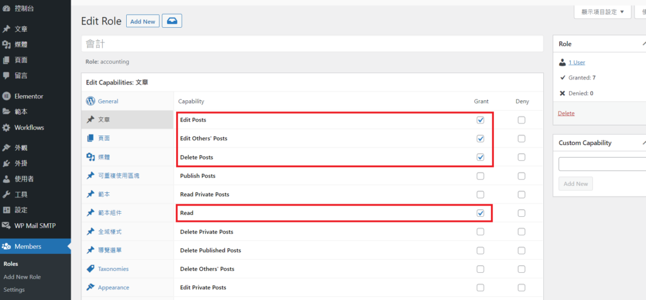Screen dimensions: 646x300
Task: Click the Members people icon
Action: pyautogui.click(x=6, y=246)
